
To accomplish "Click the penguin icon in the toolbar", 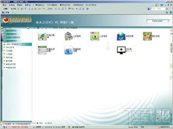I will click(70, 9).
